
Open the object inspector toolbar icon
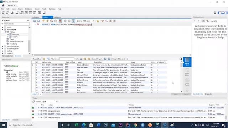[13, 13]
